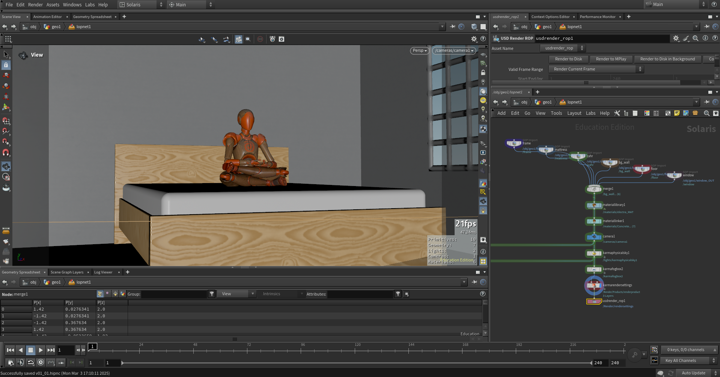Select the arrow Select tool in left toolbar
This screenshot has height=377, width=720.
coord(6,54)
